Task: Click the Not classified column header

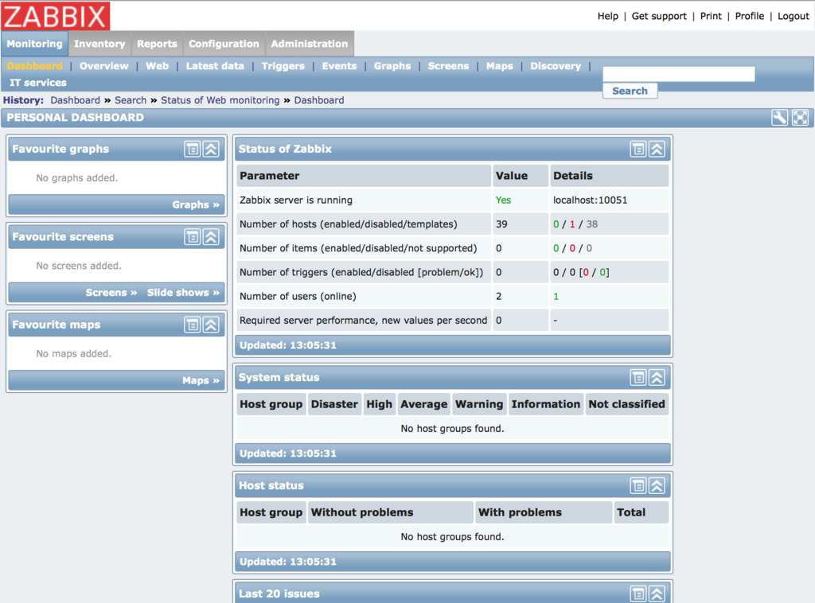Action: coord(627,404)
